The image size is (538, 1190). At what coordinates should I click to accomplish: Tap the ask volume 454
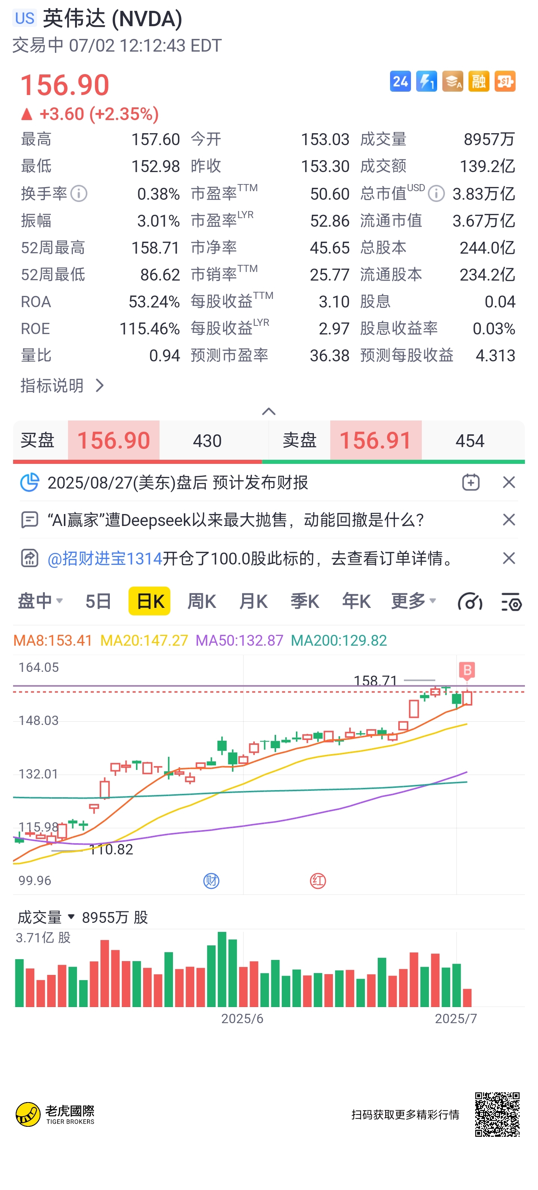470,441
